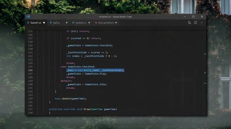The image size is (231, 129).
Task: Maximize the Visual Studio Code window
Action: (193, 16)
